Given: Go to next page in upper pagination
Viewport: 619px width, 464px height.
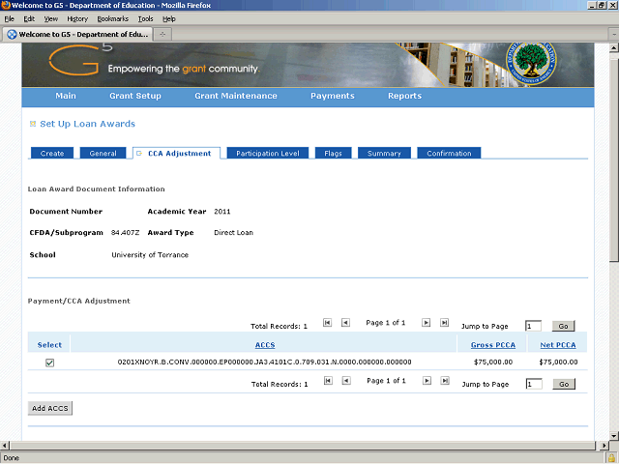Looking at the screenshot, I should [x=426, y=323].
